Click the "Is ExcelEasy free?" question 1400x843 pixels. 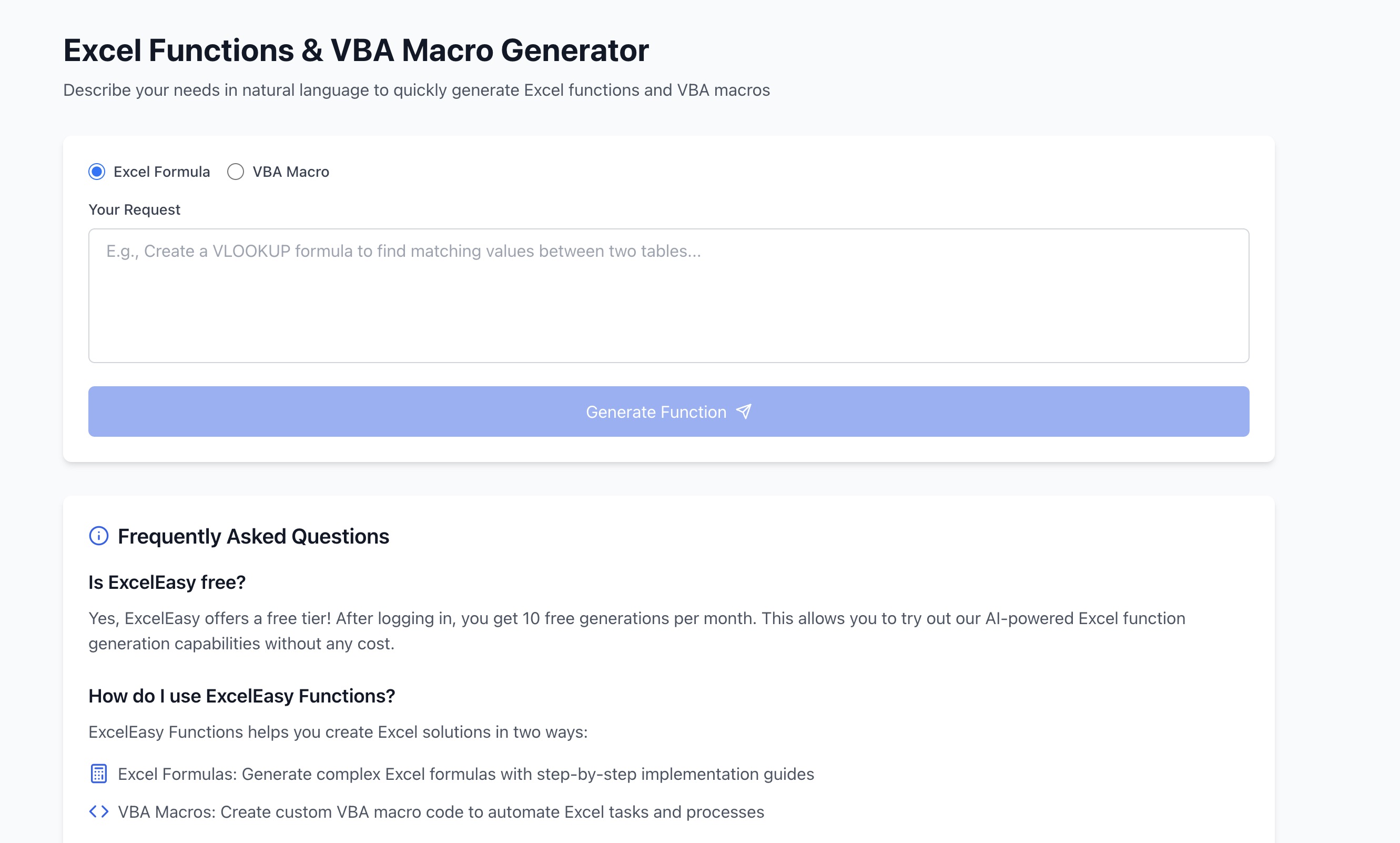(167, 583)
